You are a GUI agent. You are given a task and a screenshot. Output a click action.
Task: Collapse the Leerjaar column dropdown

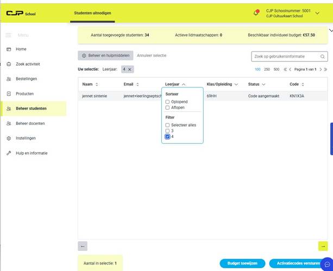(184, 84)
